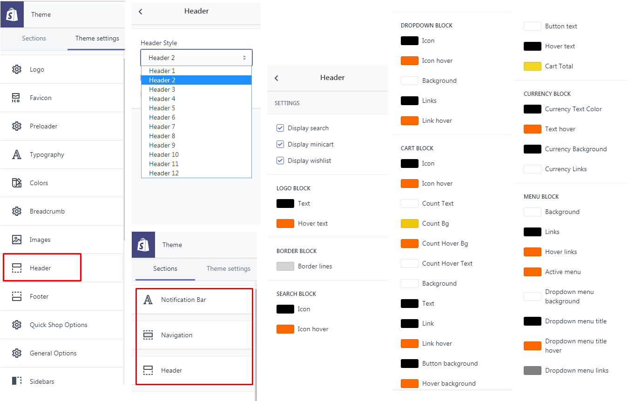Choose Header 3 from the style list
The width and height of the screenshot is (628, 401).
point(196,89)
